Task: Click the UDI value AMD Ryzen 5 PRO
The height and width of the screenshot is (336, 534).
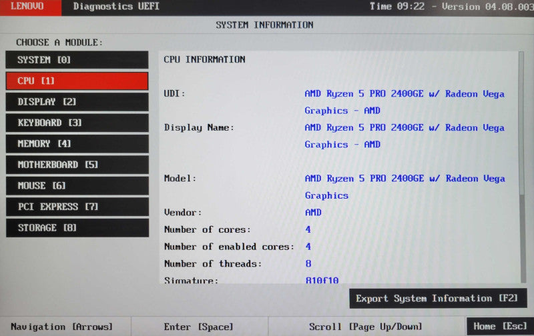Action: (405, 102)
